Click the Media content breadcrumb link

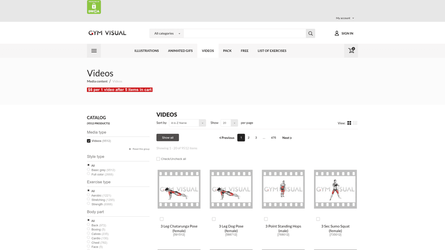[97, 81]
